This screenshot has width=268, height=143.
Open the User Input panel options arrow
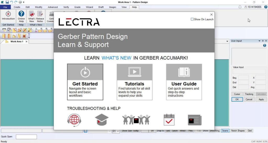pyautogui.click(x=259, y=41)
